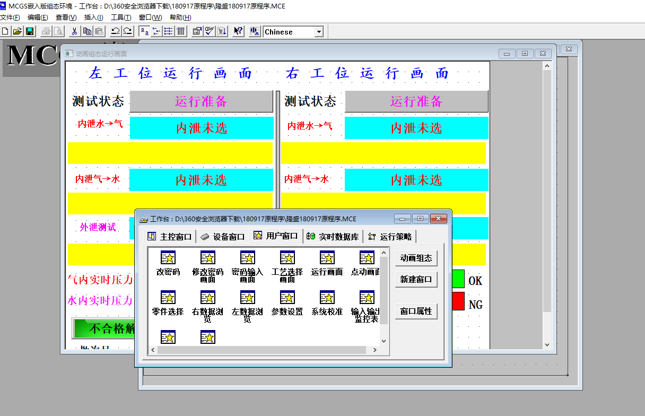The width and height of the screenshot is (645, 416).
Task: Click the 新建窗口 button
Action: 416,280
